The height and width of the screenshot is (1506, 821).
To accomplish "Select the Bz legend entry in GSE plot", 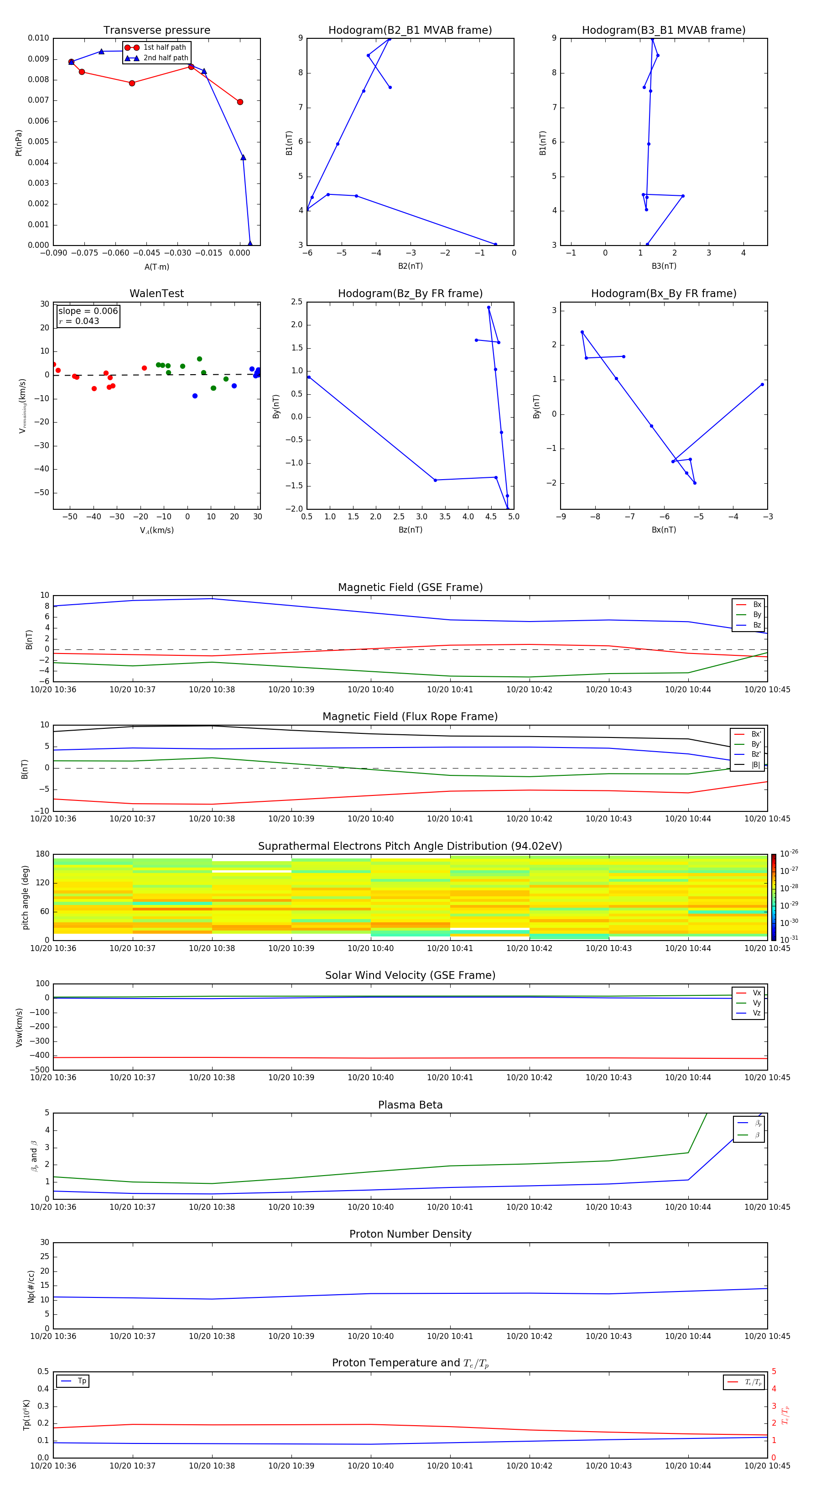I will pos(748,625).
